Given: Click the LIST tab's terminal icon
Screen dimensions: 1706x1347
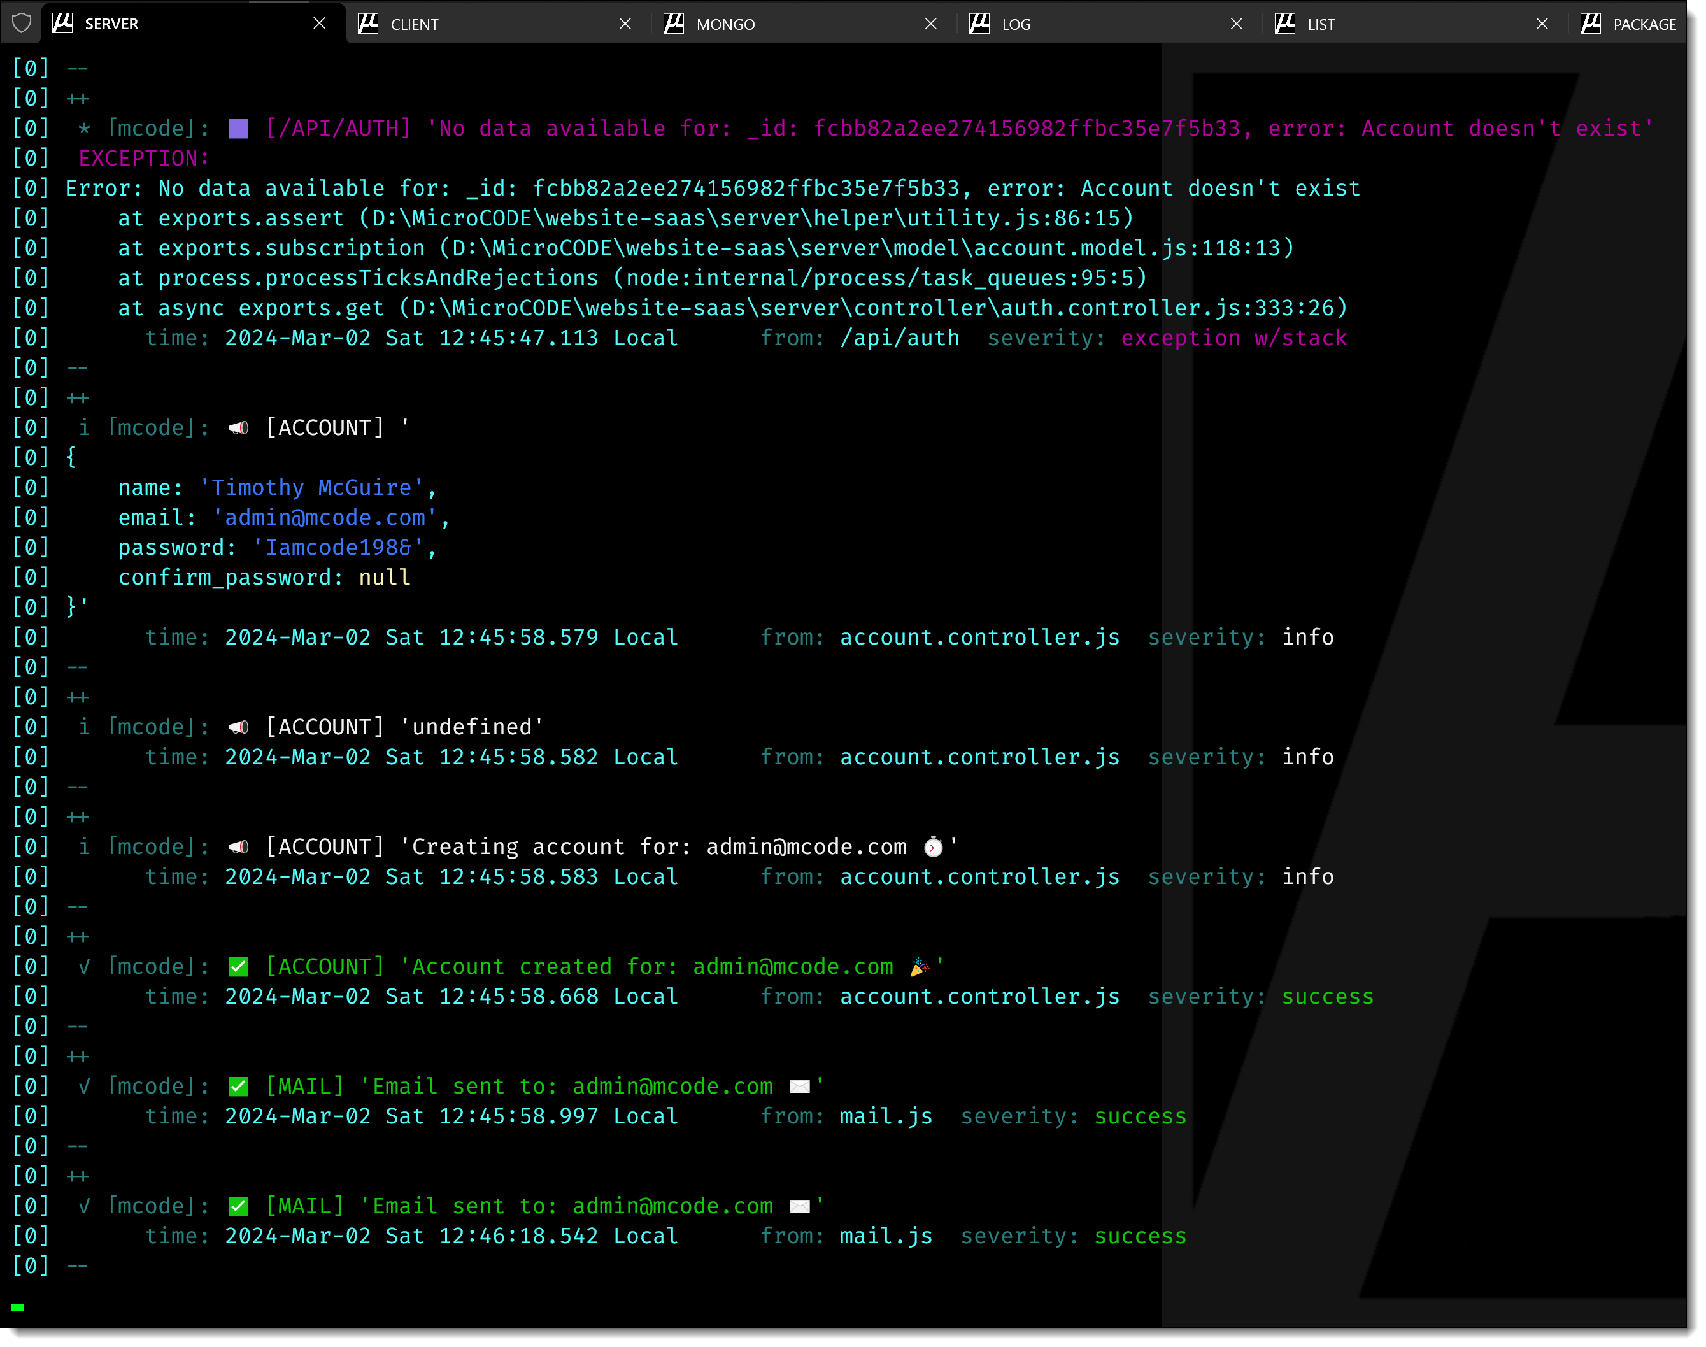Looking at the screenshot, I should [1285, 24].
